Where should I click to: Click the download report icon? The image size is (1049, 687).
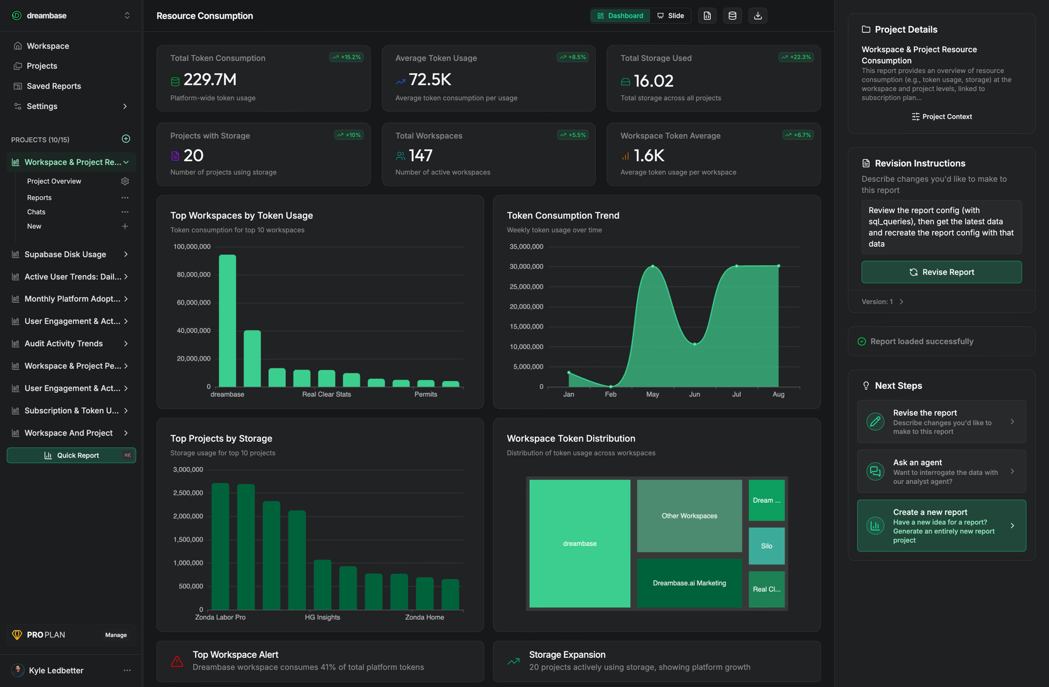click(x=758, y=16)
